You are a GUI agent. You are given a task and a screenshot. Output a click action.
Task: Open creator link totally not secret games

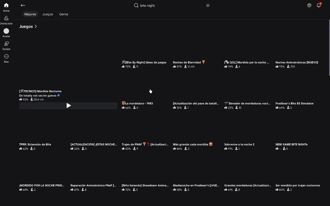click(x=38, y=96)
